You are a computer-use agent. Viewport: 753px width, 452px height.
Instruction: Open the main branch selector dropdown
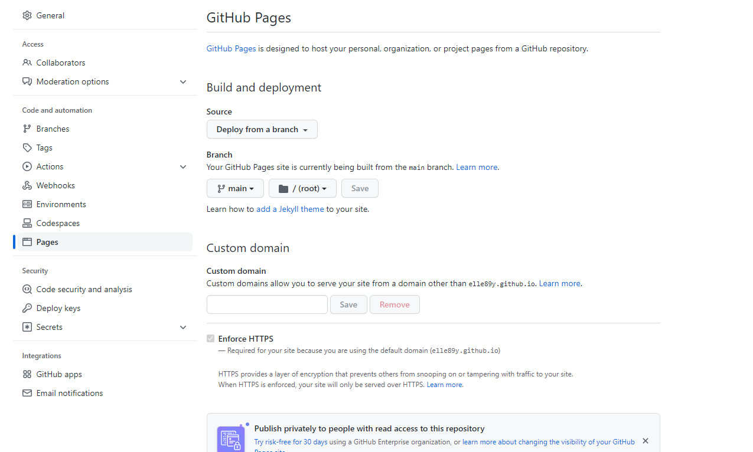coord(235,188)
